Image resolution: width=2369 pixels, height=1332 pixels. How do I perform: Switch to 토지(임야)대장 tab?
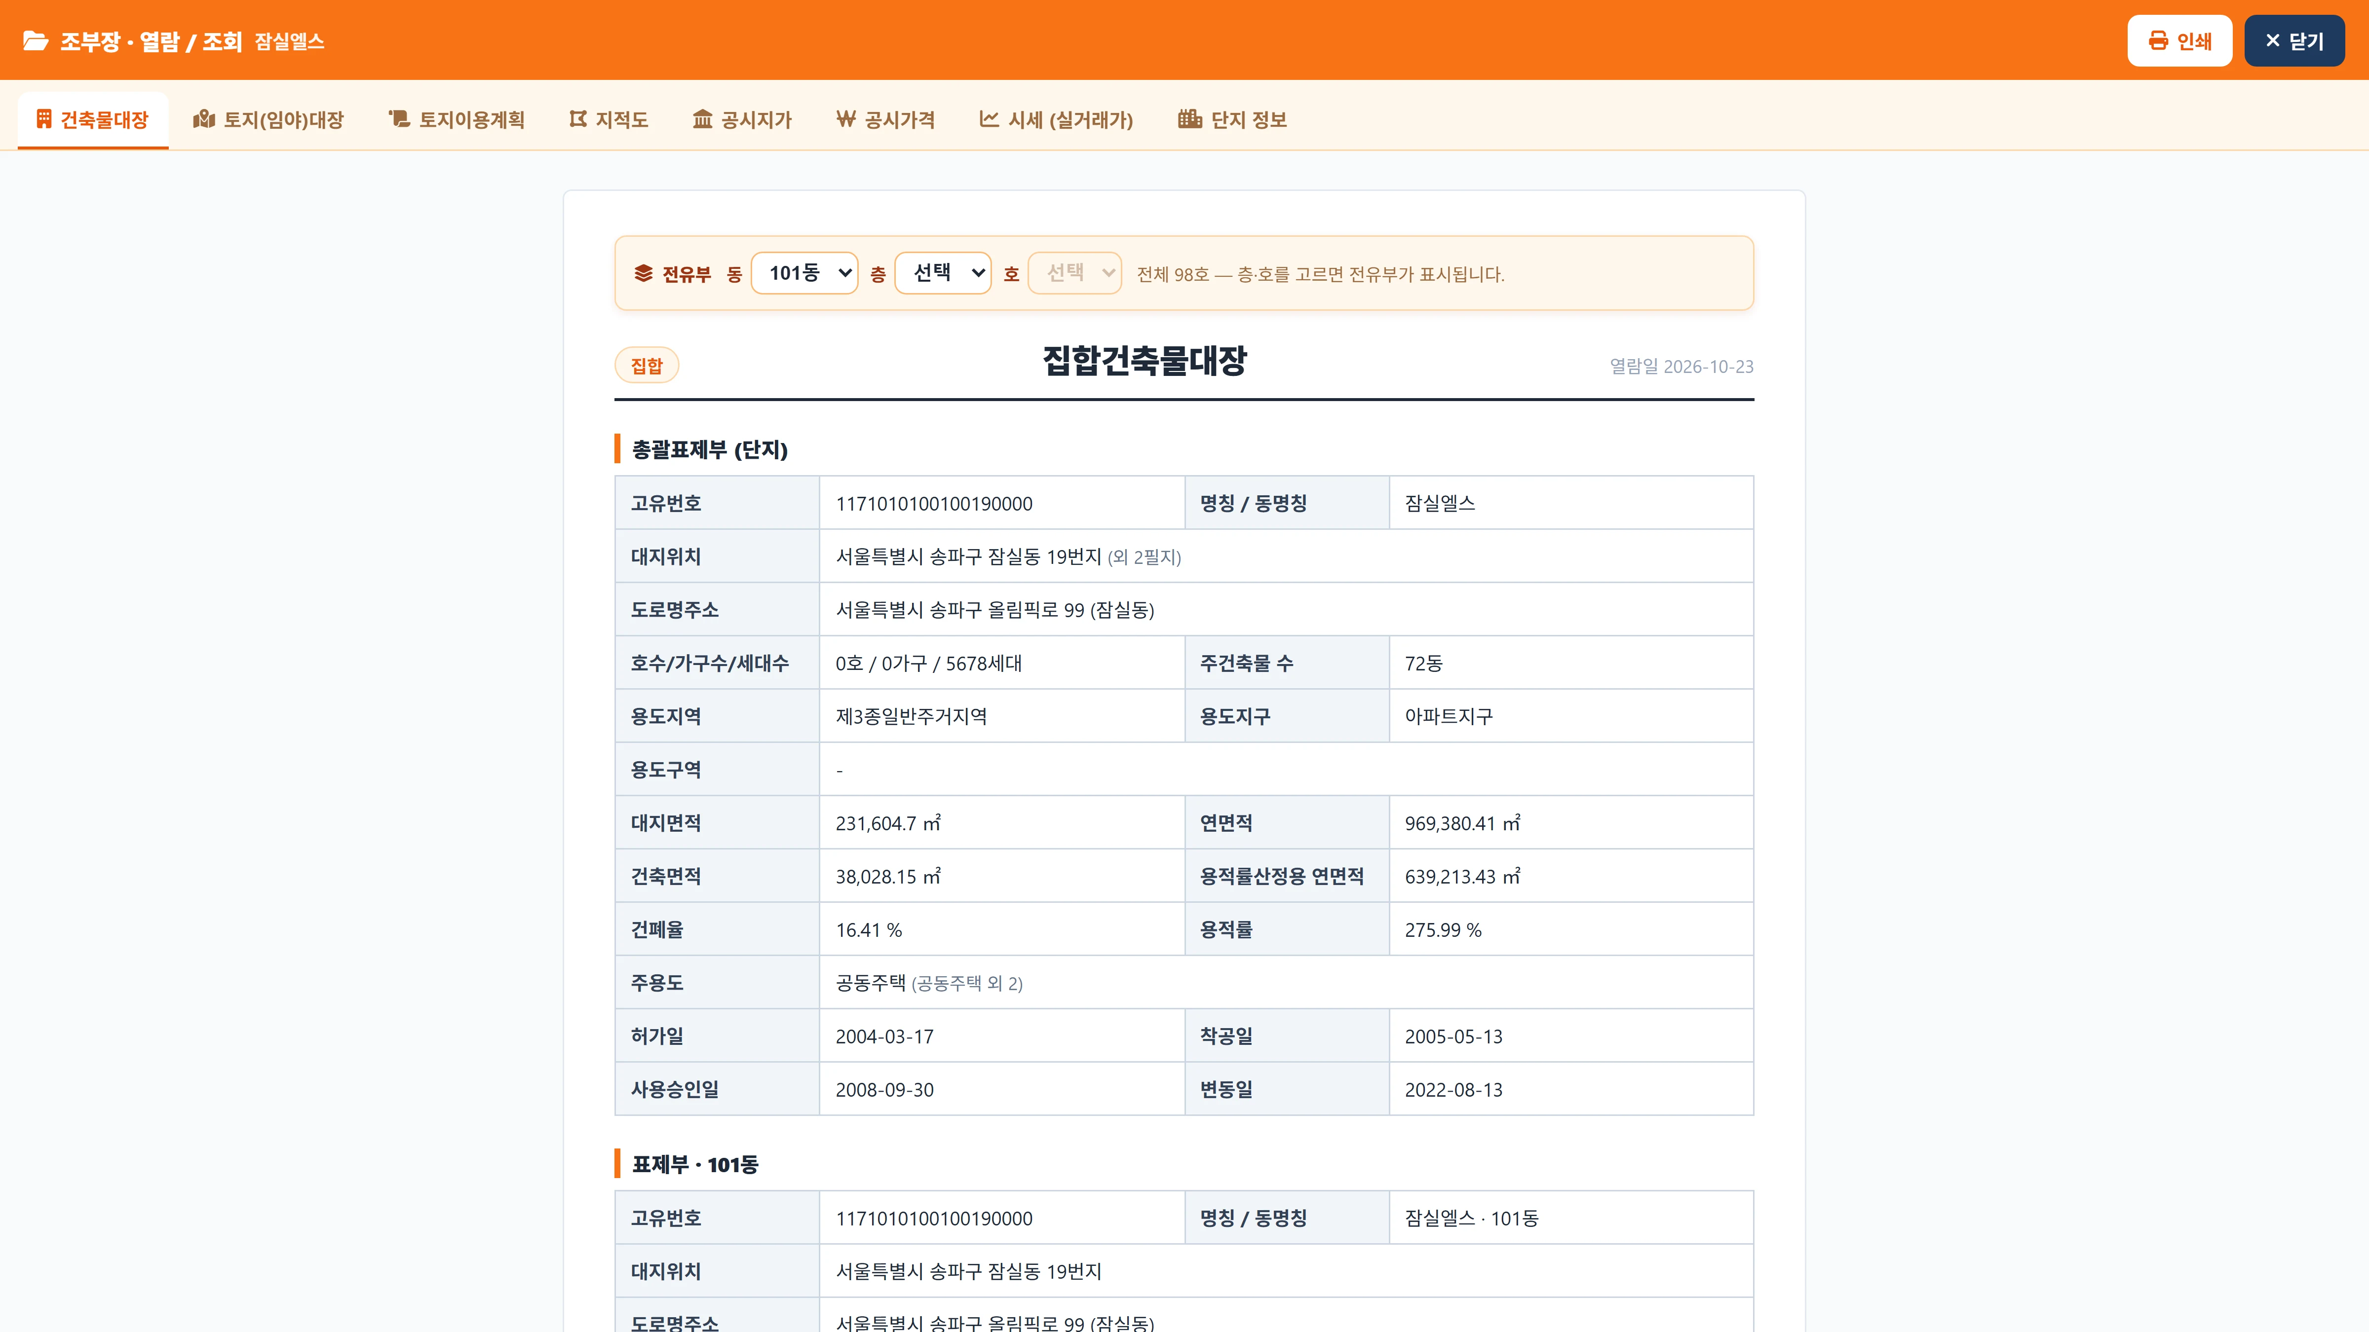click(x=268, y=119)
